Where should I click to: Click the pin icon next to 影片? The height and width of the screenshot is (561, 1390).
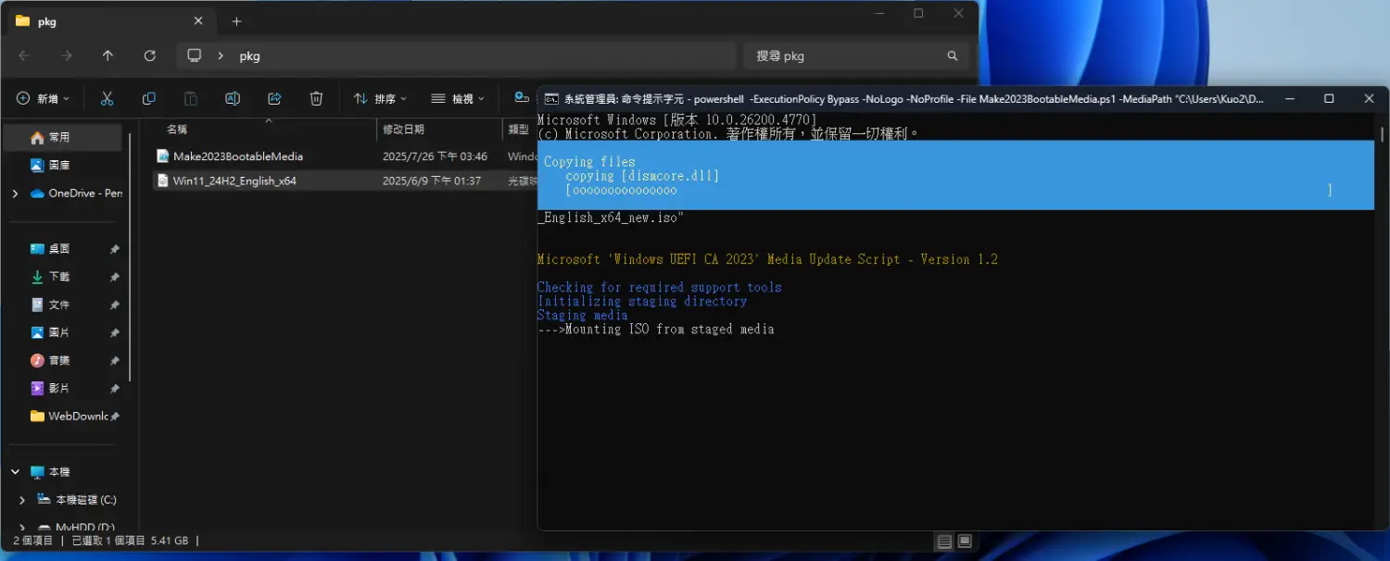pos(115,388)
